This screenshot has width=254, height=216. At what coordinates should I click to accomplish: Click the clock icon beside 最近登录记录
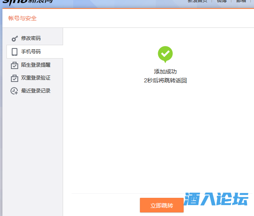point(15,91)
